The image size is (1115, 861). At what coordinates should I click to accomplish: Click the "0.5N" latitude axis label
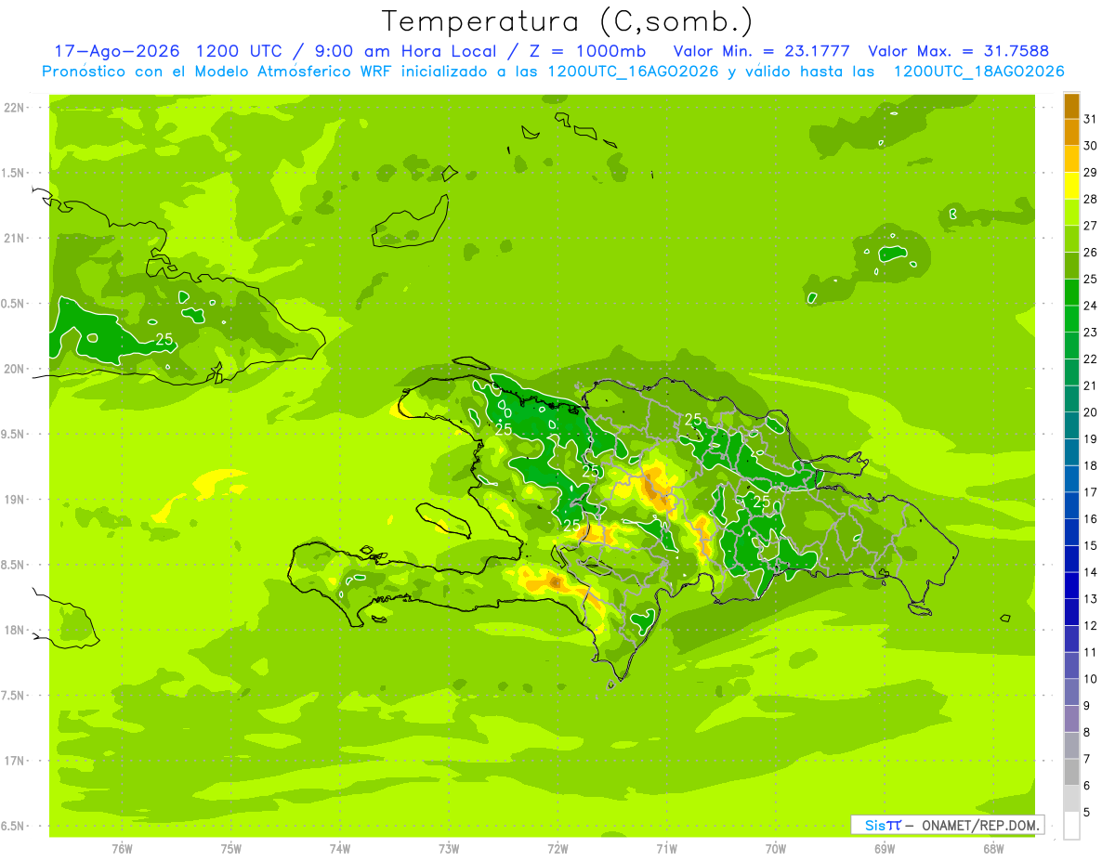pos(14,304)
